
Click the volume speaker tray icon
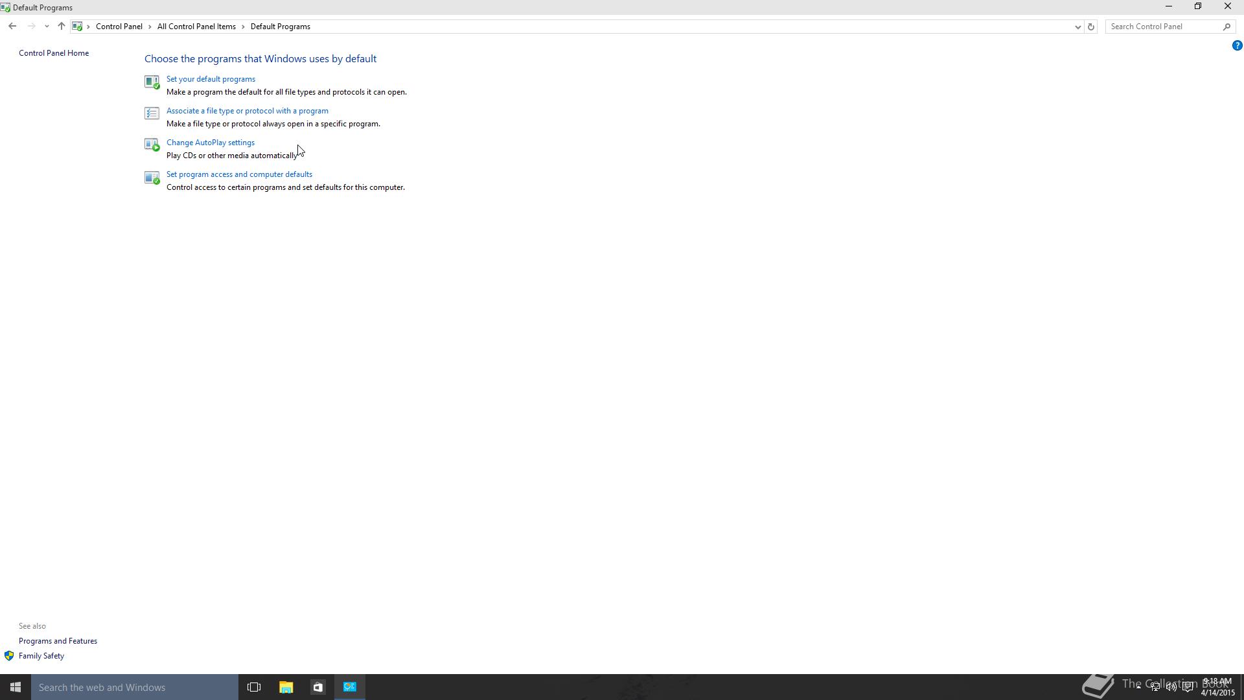(x=1171, y=687)
